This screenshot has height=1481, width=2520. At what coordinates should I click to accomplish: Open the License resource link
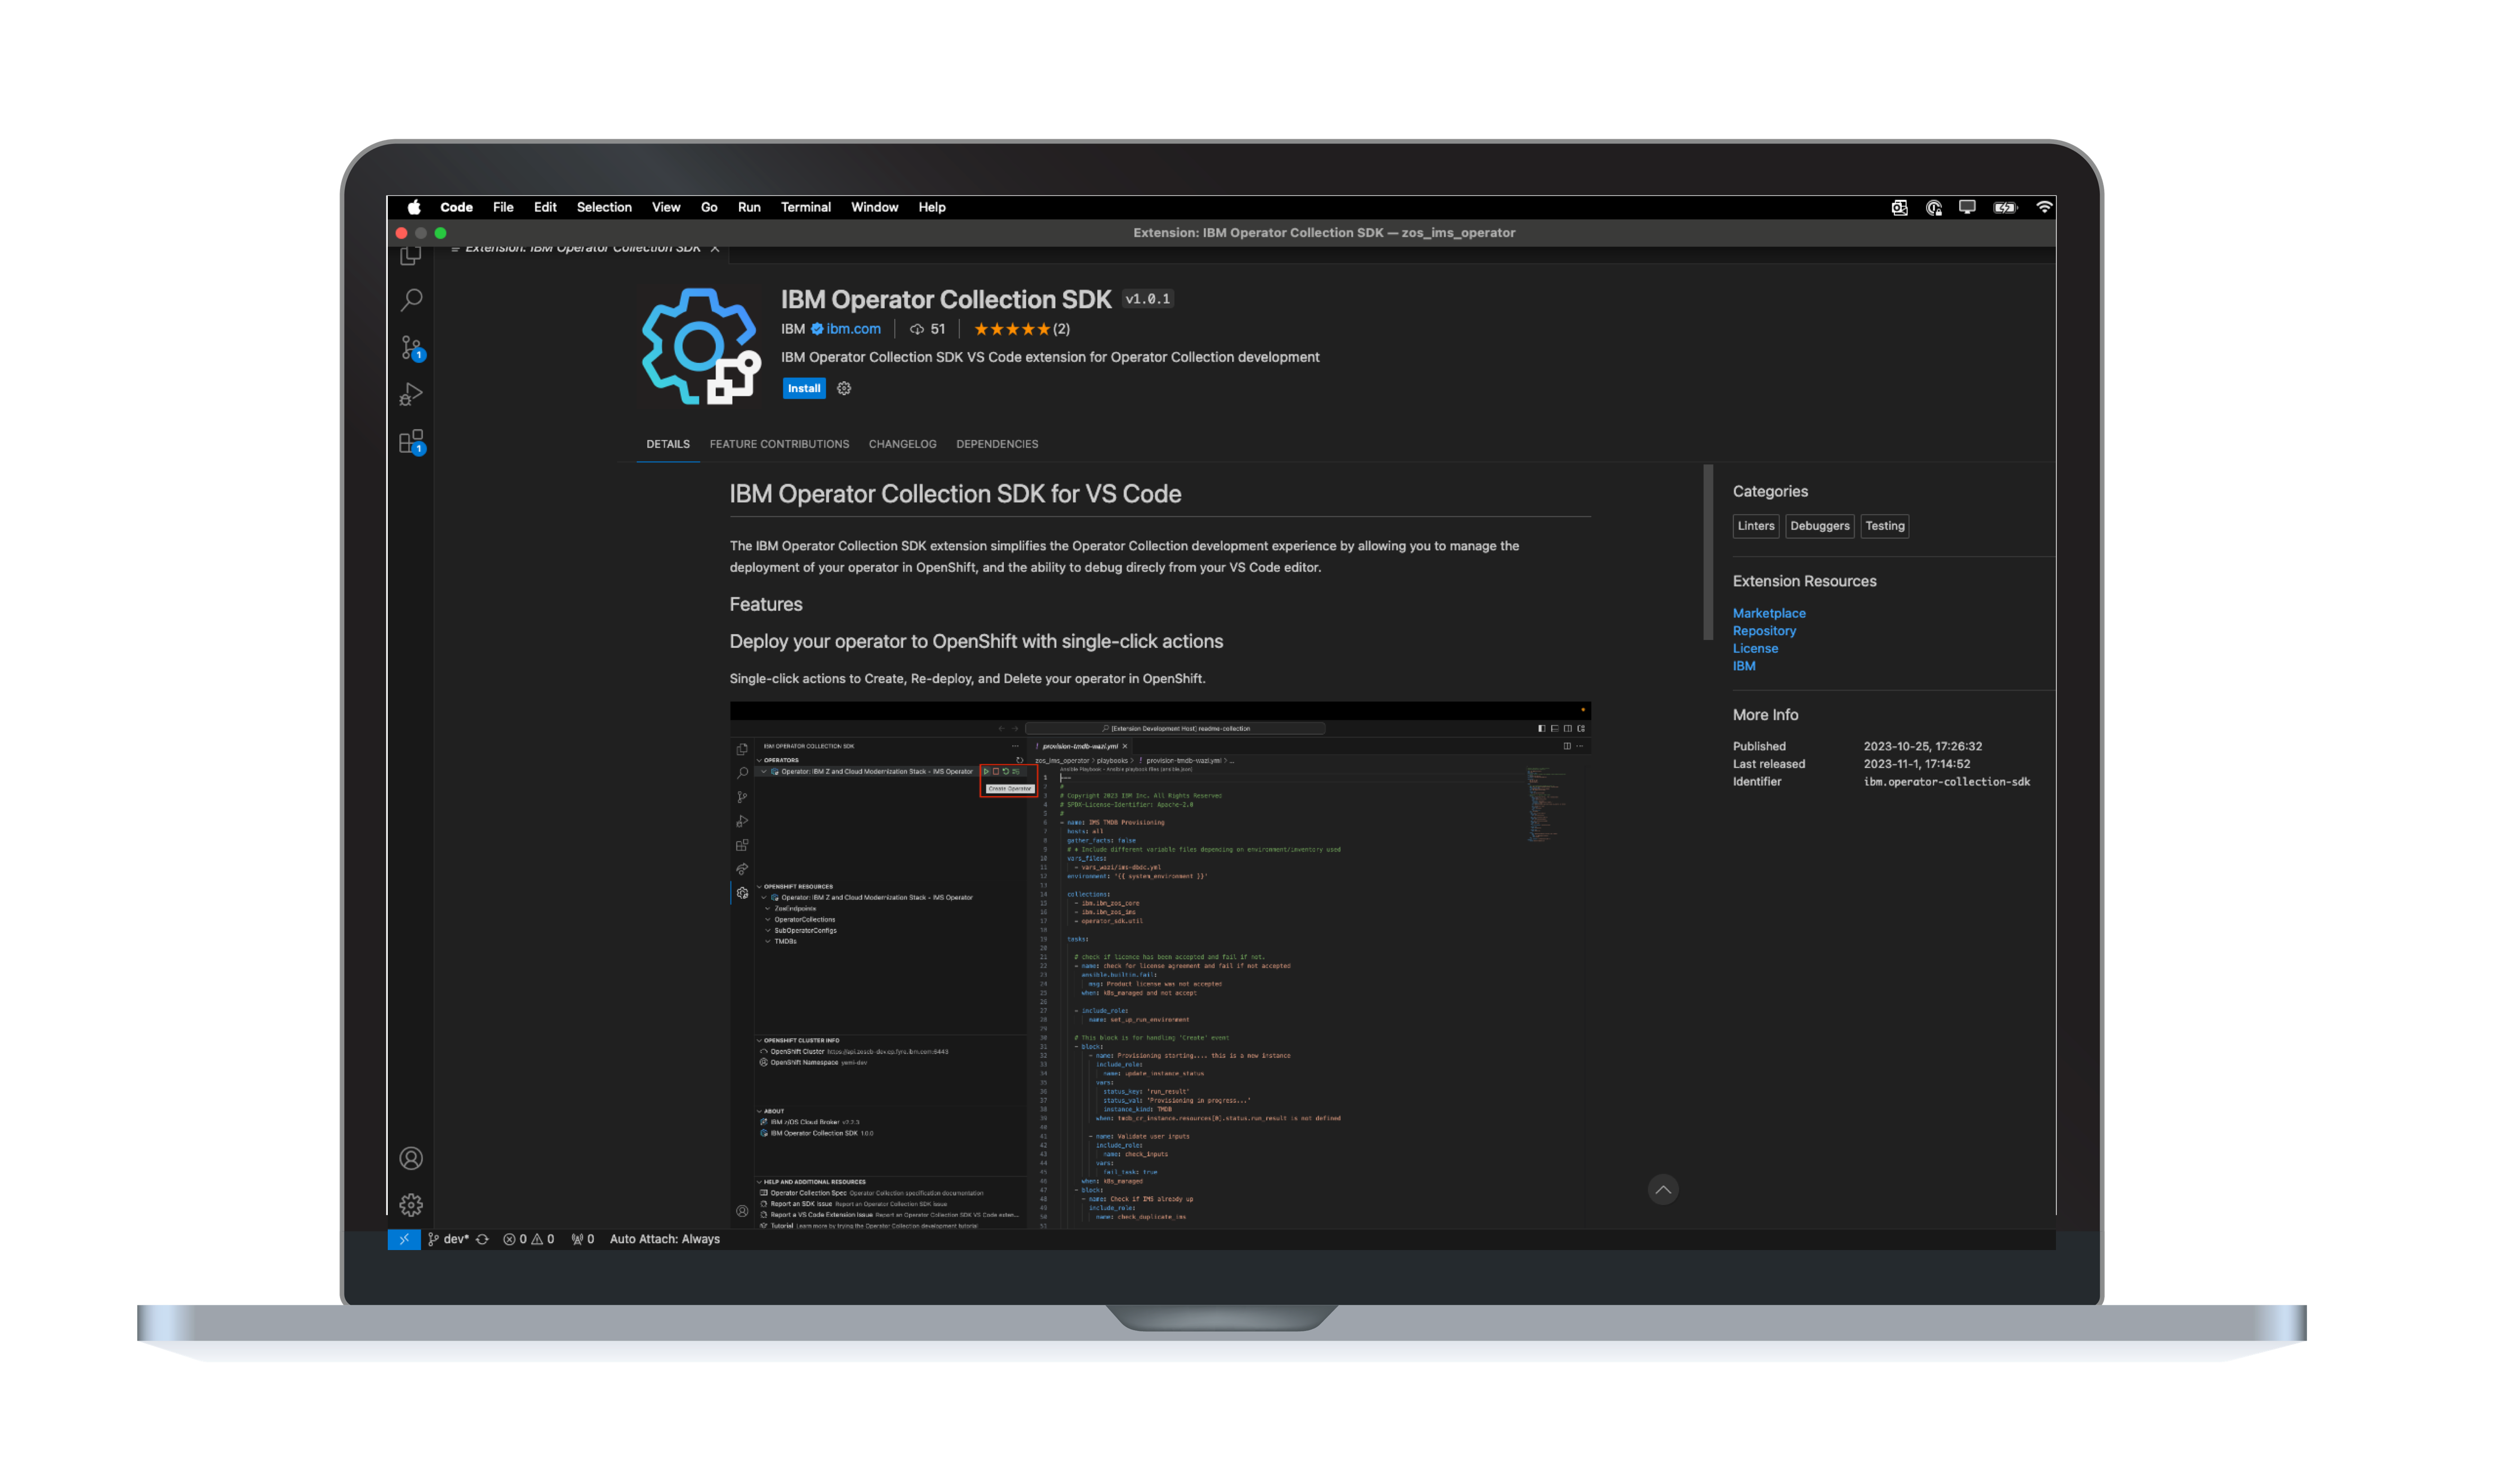pyautogui.click(x=1755, y=648)
